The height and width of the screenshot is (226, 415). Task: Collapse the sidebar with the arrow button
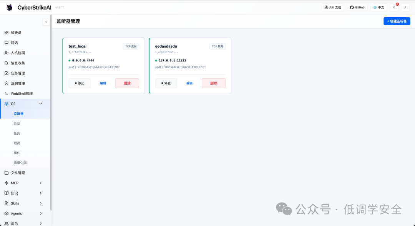46,22
